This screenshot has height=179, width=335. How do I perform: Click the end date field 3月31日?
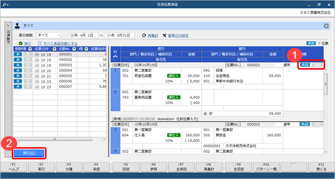[120, 35]
